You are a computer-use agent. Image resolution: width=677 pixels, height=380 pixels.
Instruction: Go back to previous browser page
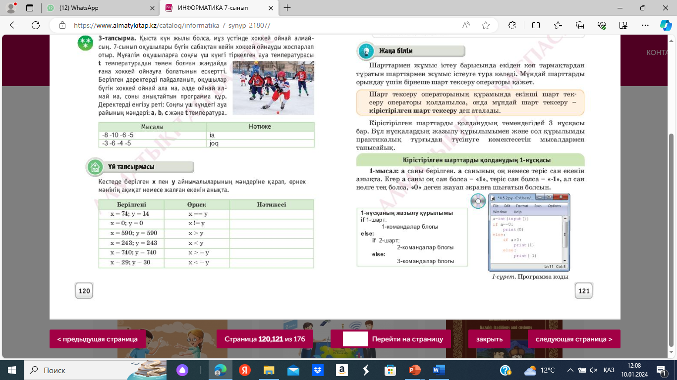pyautogui.click(x=14, y=25)
